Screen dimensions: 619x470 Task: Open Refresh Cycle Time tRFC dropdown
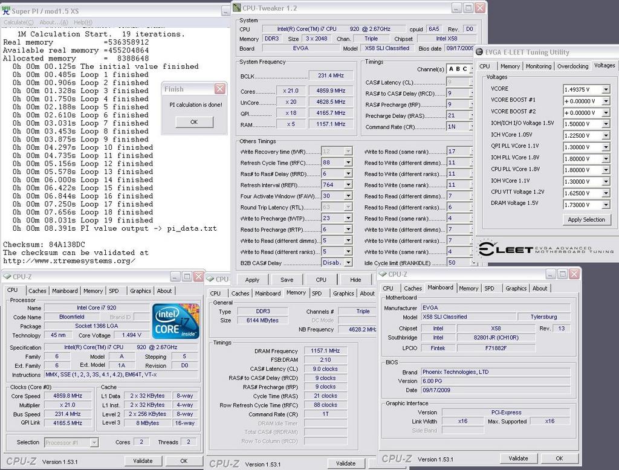coord(348,163)
